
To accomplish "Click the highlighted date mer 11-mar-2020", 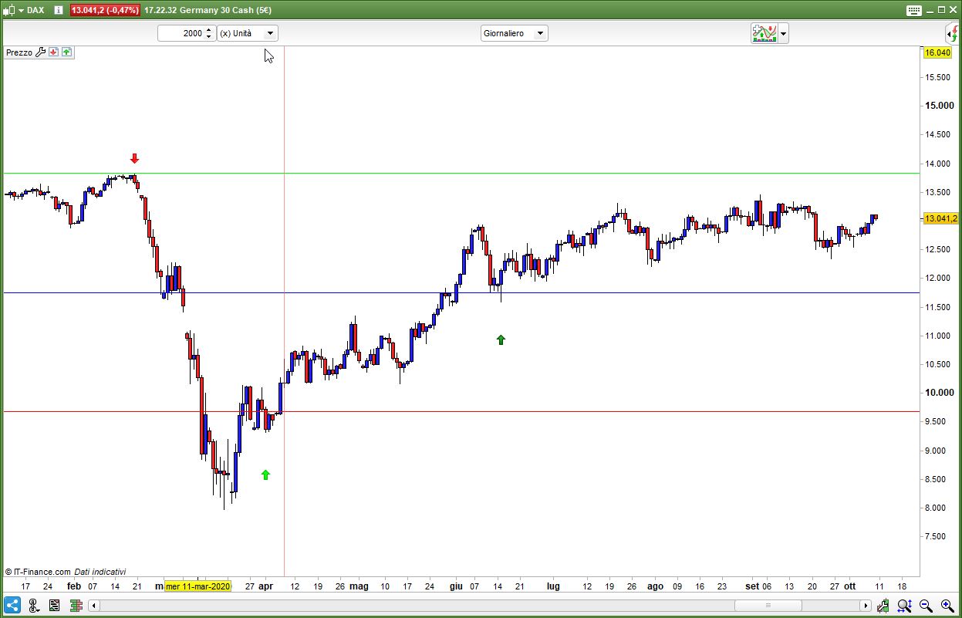I will coord(197,586).
